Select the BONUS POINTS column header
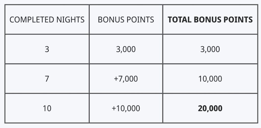 pos(126,20)
